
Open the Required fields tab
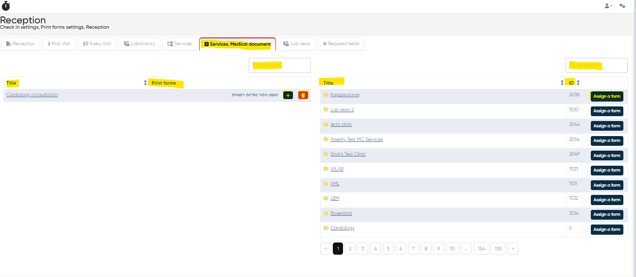pyautogui.click(x=341, y=44)
